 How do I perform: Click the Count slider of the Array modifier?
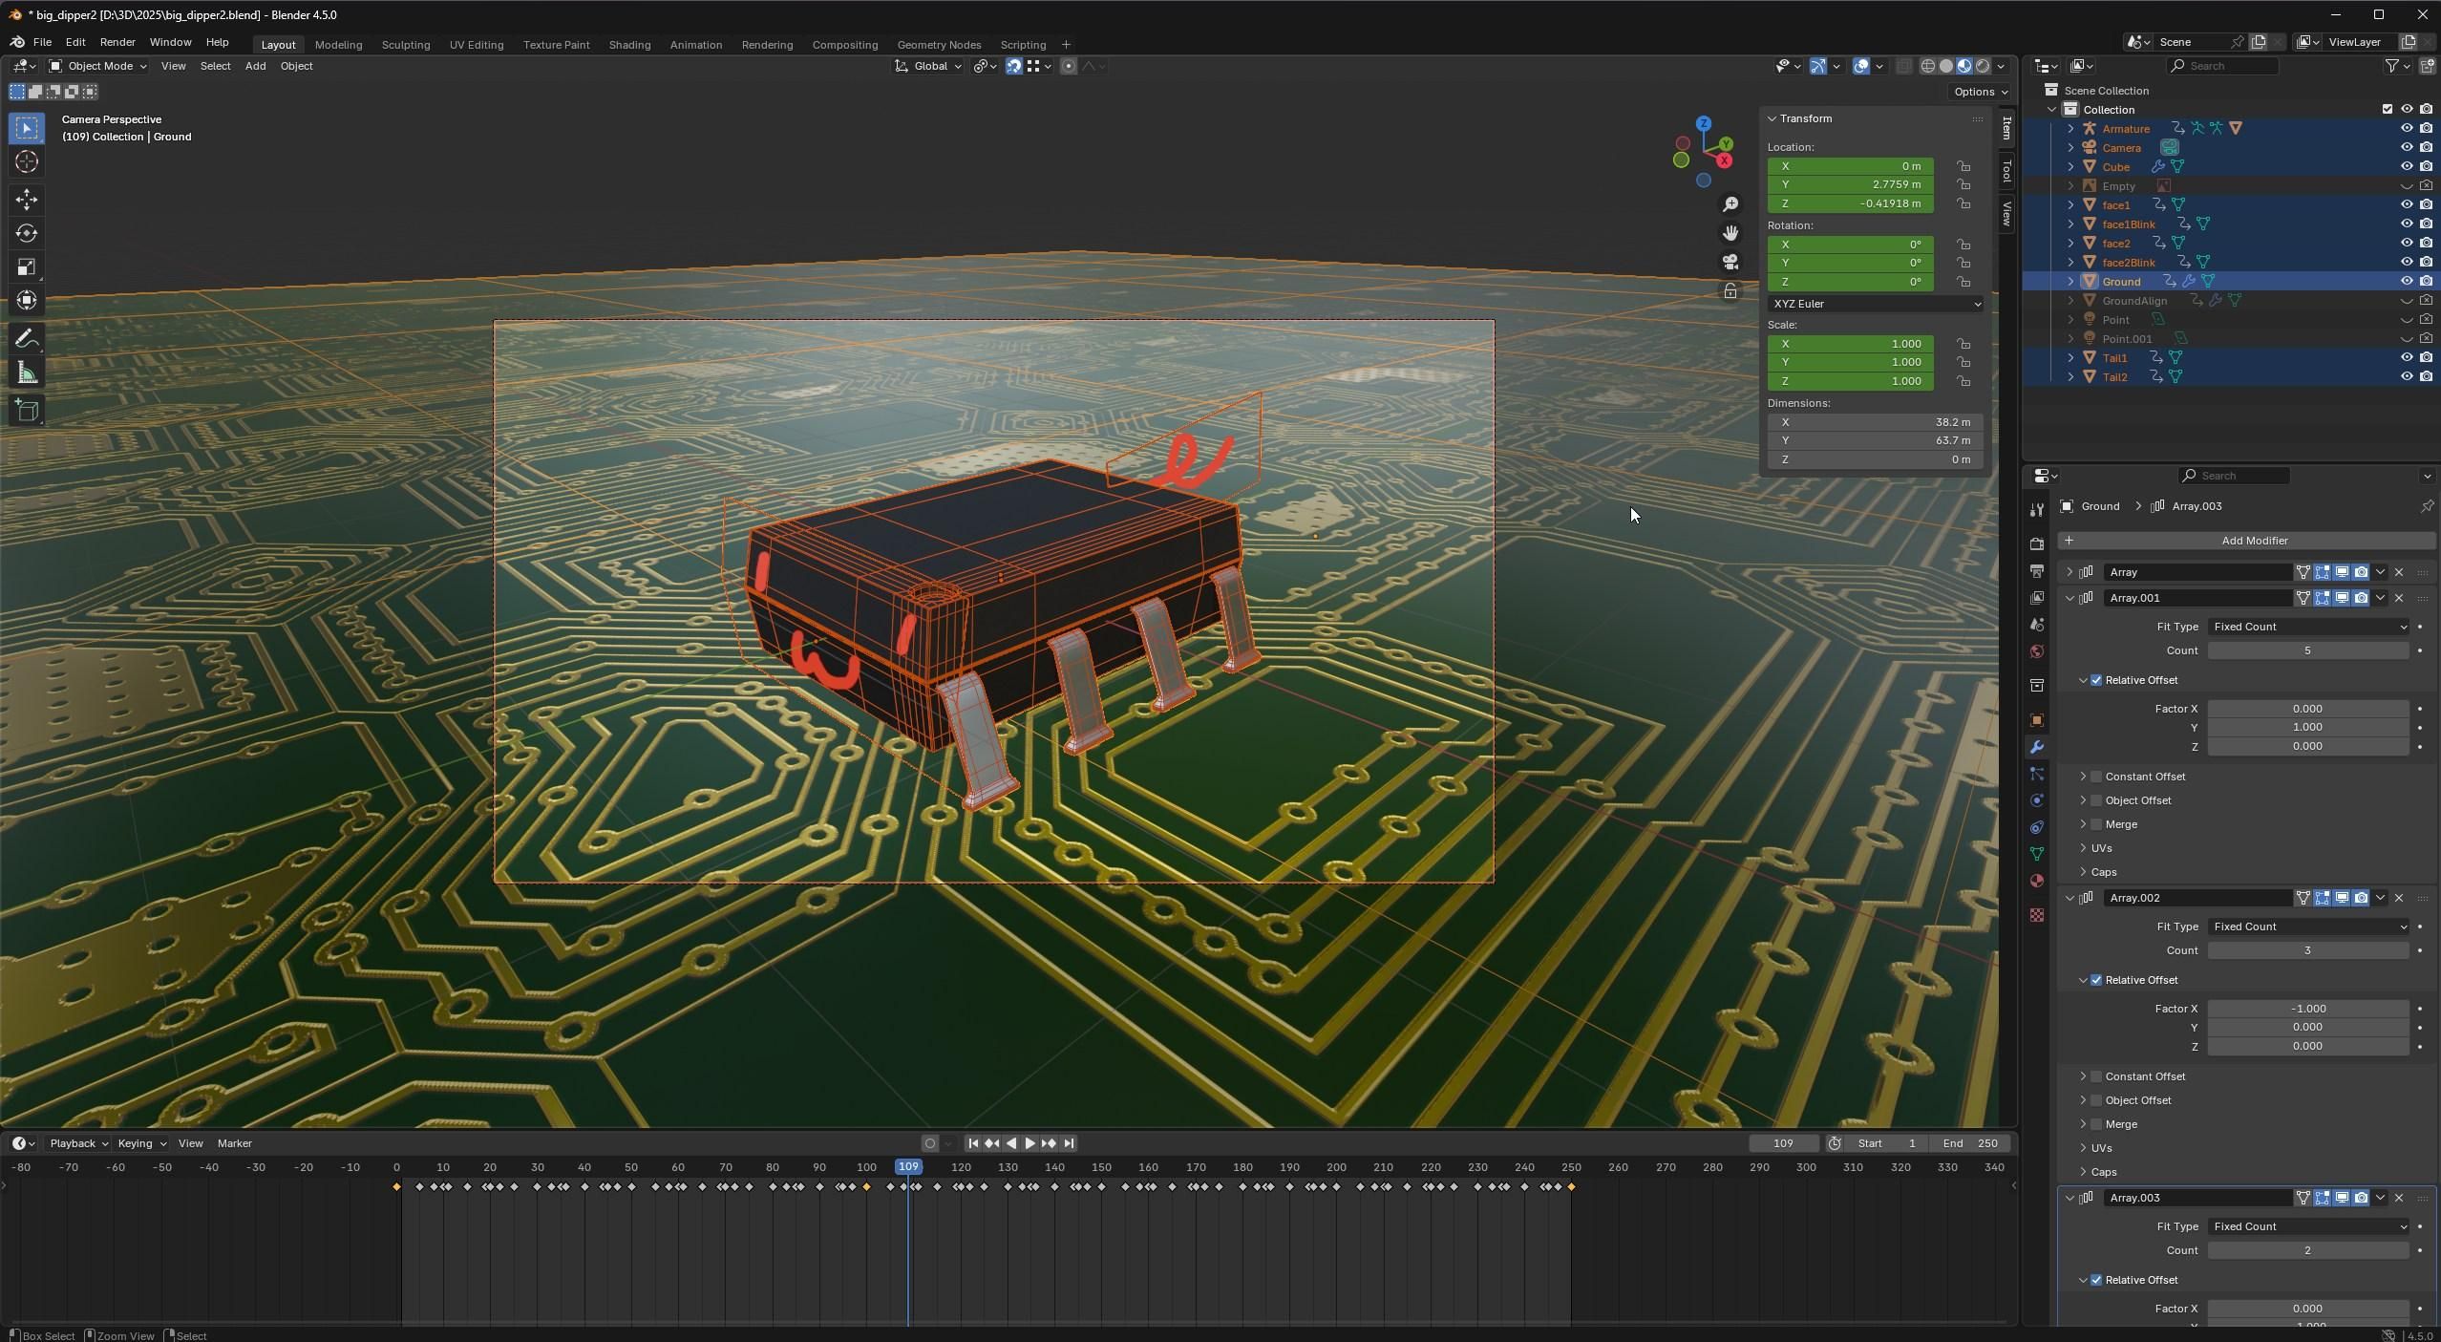tap(2308, 650)
